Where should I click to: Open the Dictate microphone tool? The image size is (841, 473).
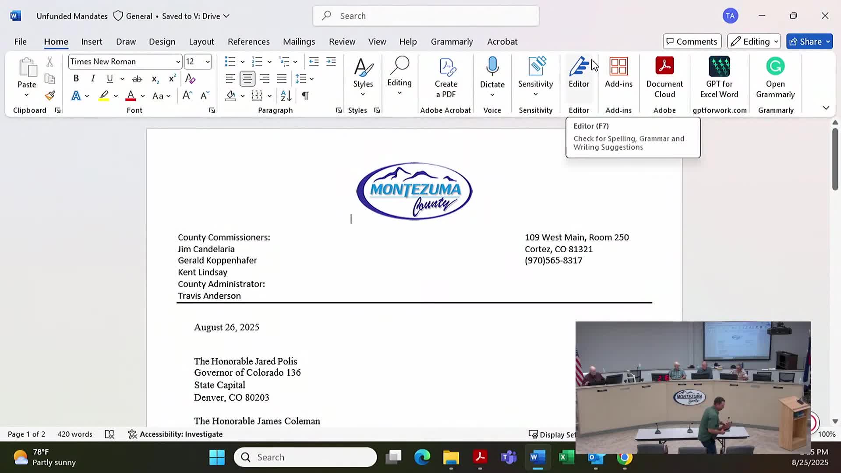(492, 67)
